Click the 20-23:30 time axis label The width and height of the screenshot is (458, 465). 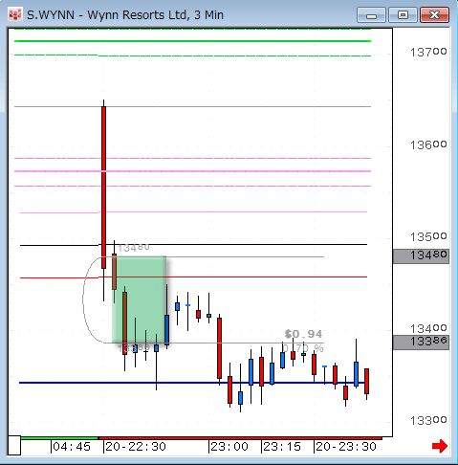346,447
